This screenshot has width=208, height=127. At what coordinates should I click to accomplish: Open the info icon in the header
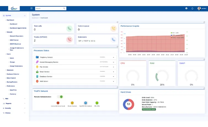[186, 8]
